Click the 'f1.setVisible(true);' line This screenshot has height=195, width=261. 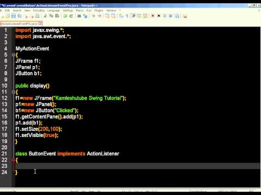[x=37, y=135]
